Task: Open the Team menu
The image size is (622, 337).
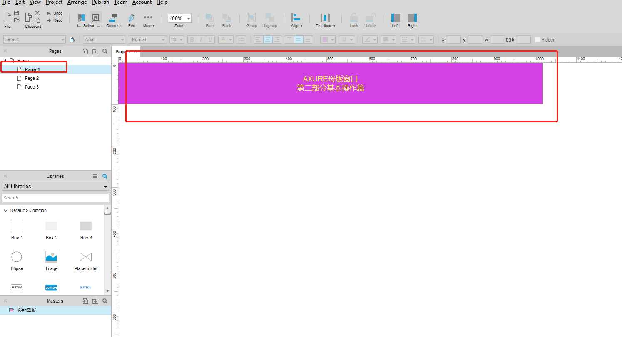Action: click(121, 2)
